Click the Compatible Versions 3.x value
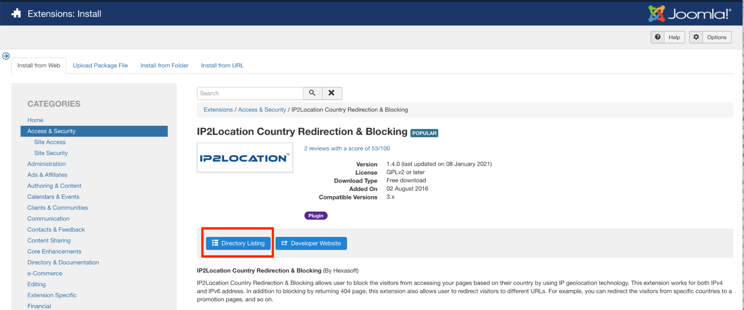The image size is (744, 310). pyautogui.click(x=390, y=197)
